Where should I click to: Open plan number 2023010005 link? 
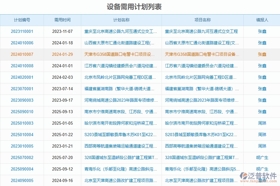pyautogui.click(x=22, y=146)
